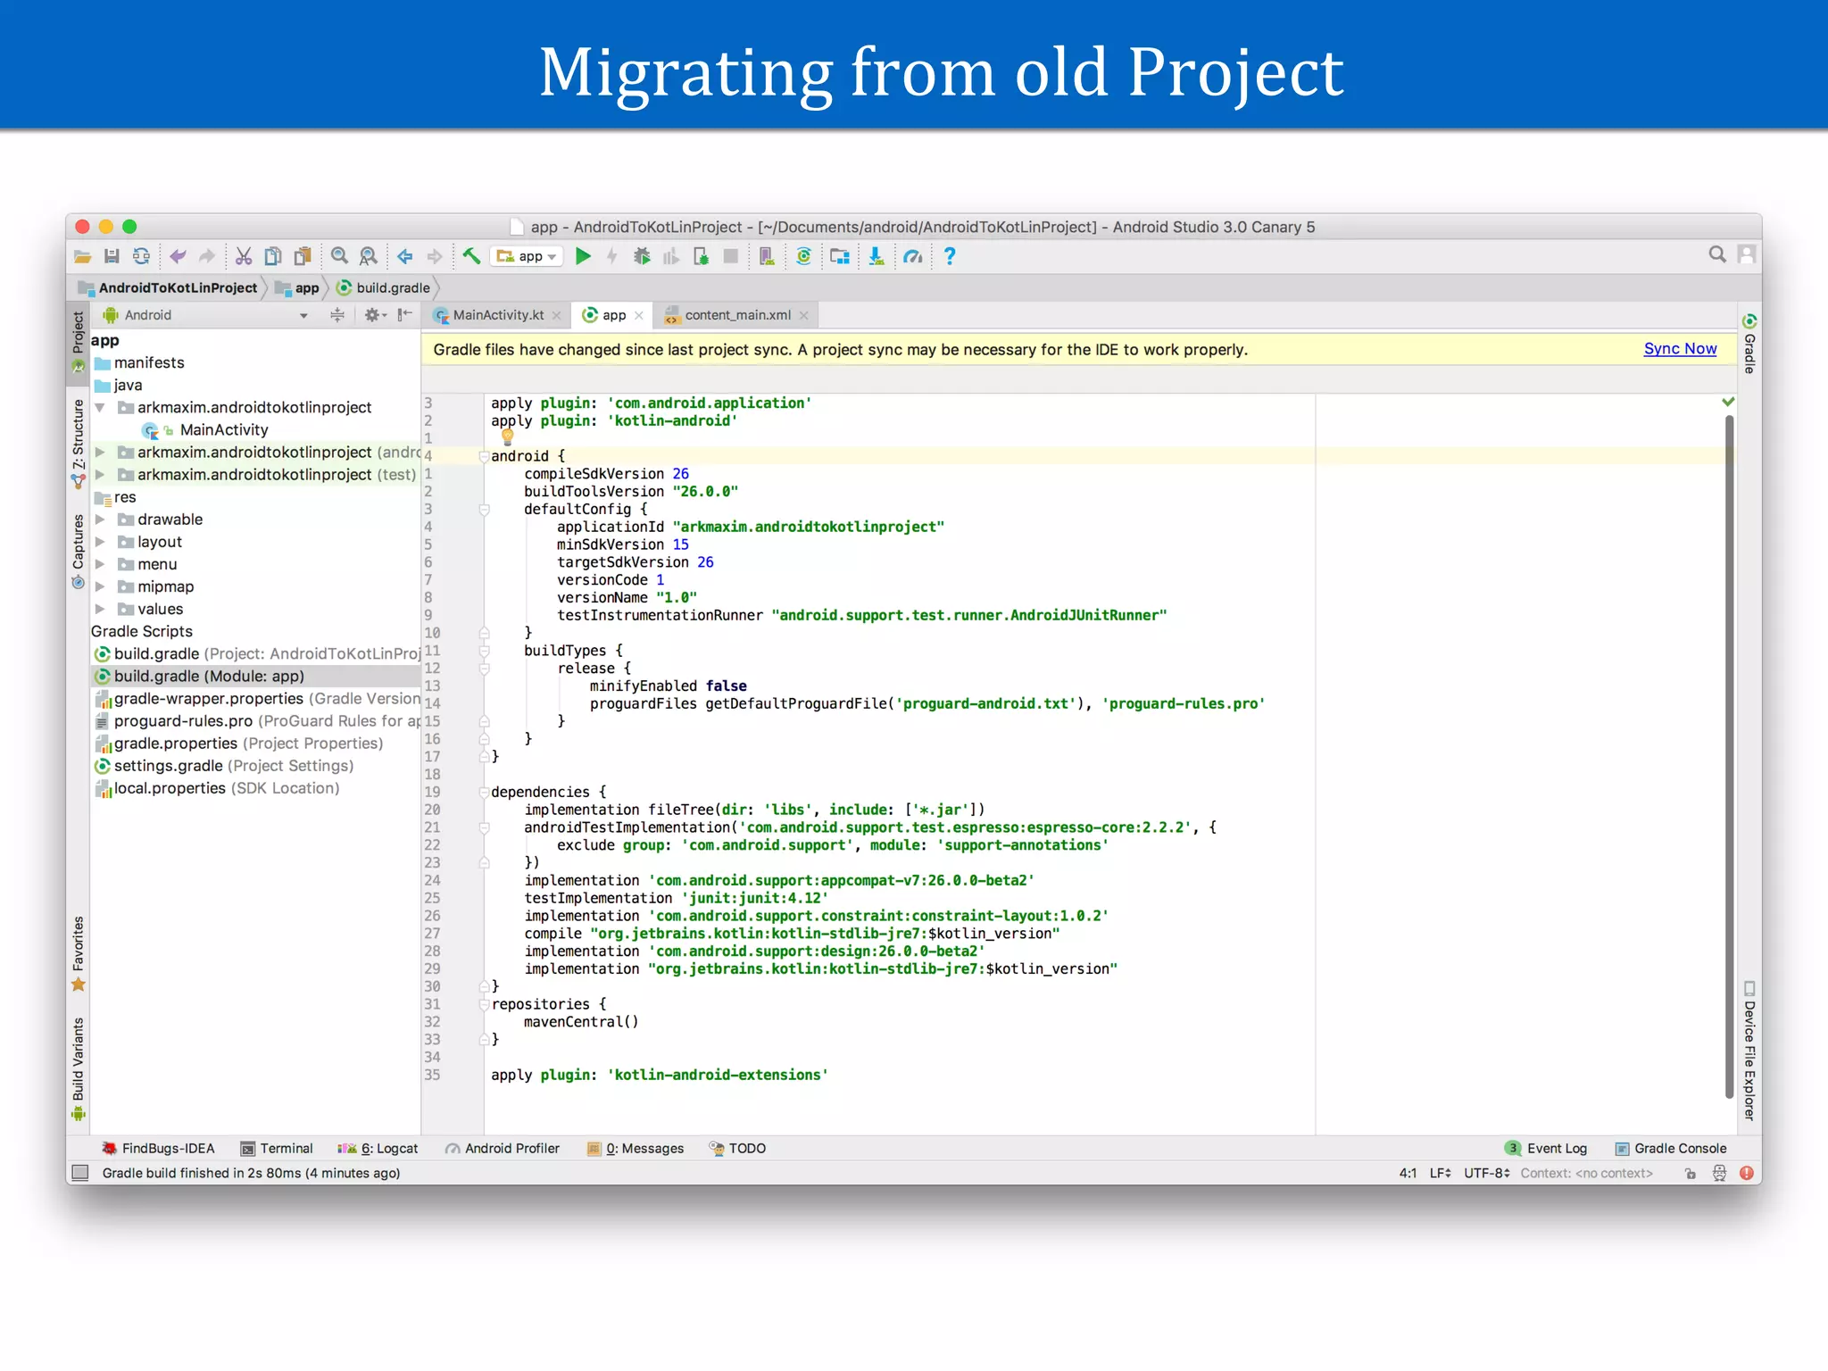Navigate back with the blue arrow
The image size is (1828, 1371).
pos(405,257)
